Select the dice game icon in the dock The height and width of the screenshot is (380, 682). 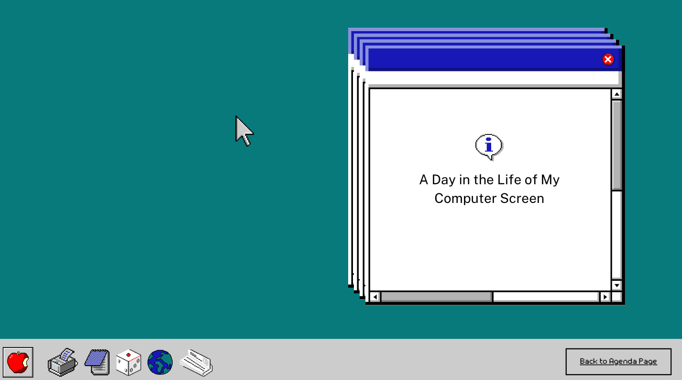[129, 362]
